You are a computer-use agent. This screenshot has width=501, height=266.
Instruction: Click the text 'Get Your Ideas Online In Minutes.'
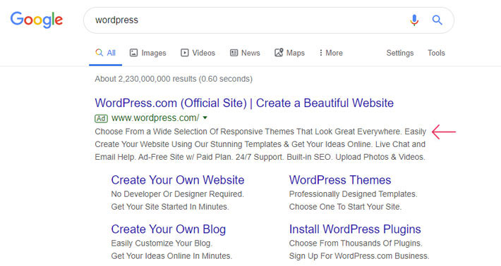click(x=171, y=256)
